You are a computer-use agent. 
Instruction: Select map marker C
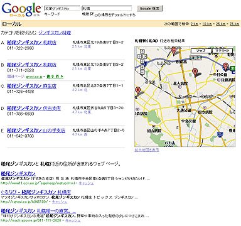(x=173, y=50)
